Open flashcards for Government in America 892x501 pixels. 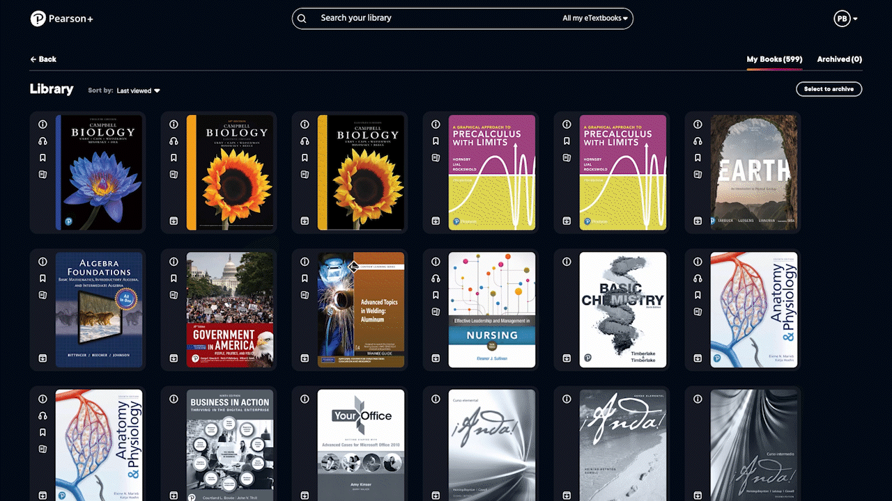click(174, 295)
